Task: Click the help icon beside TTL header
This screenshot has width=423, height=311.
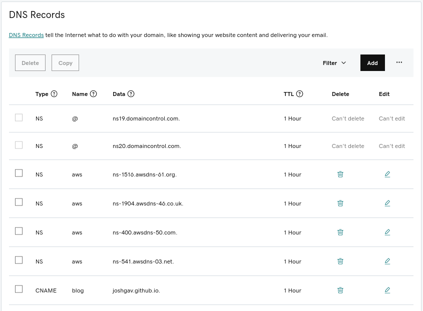Action: (300, 94)
